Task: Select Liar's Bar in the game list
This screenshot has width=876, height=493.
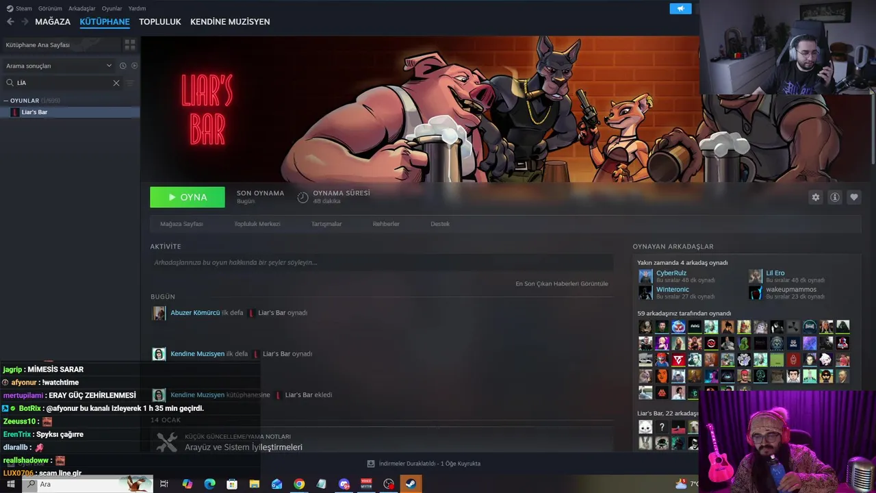Action: 70,112
